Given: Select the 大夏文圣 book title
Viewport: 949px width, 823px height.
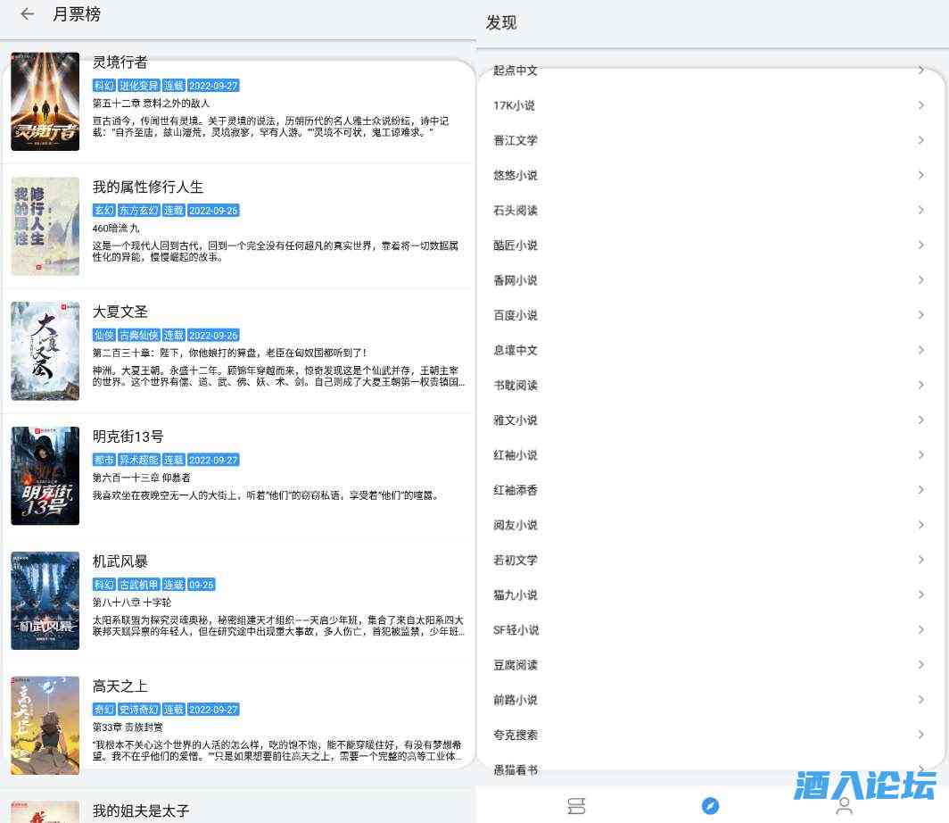Looking at the screenshot, I should pos(120,312).
